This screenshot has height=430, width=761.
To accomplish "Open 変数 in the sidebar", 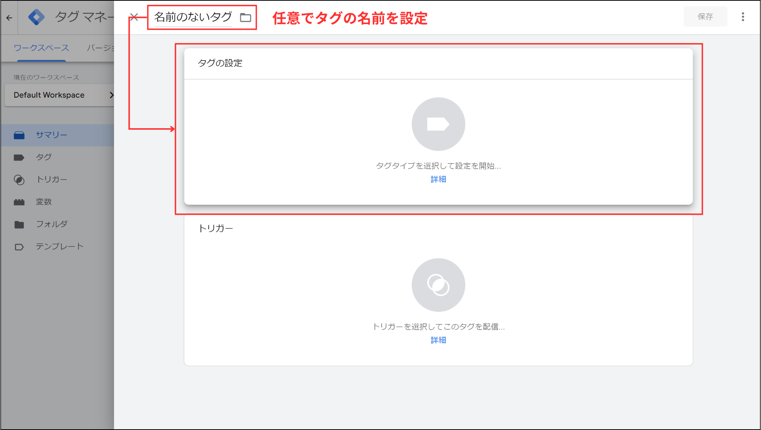I will point(57,202).
